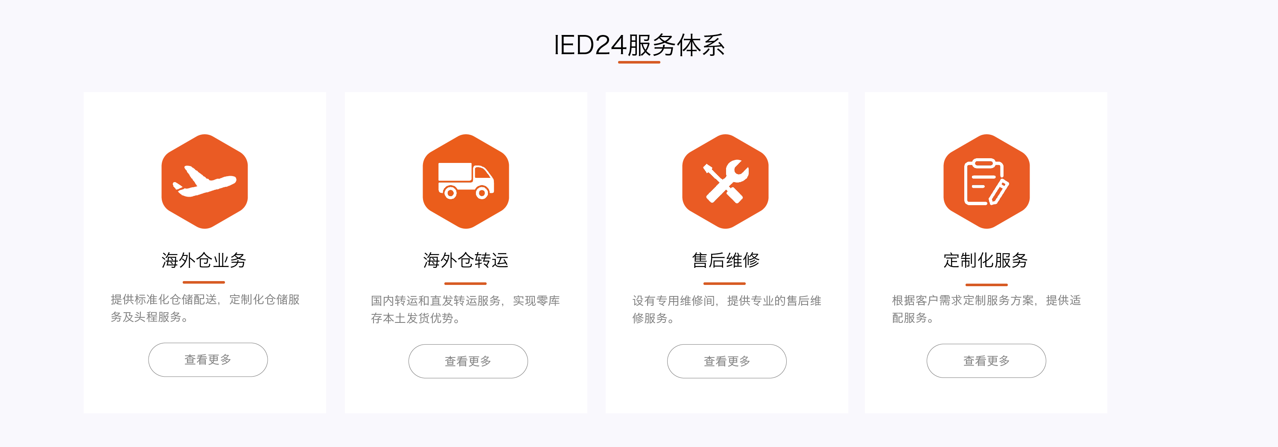Click the airplane hexagon icon
The height and width of the screenshot is (447, 1278).
[x=204, y=181]
